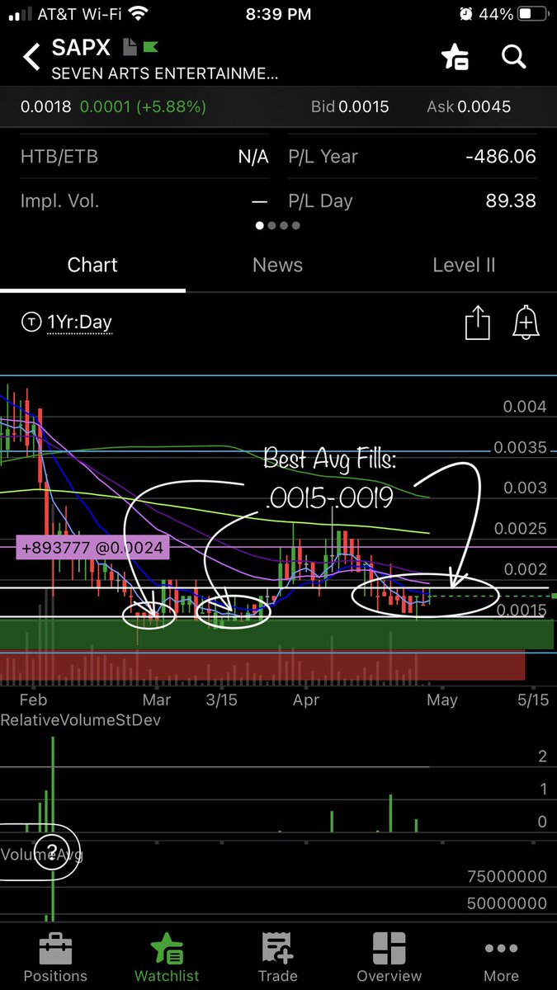Tap the Ask 0.0045 quote

(x=469, y=106)
